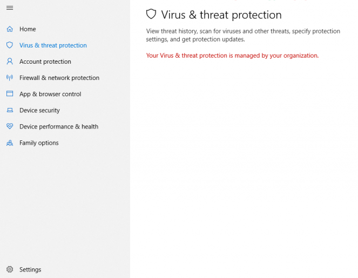Image resolution: width=358 pixels, height=278 pixels.
Task: Click the Account protection person icon
Action: coord(10,62)
